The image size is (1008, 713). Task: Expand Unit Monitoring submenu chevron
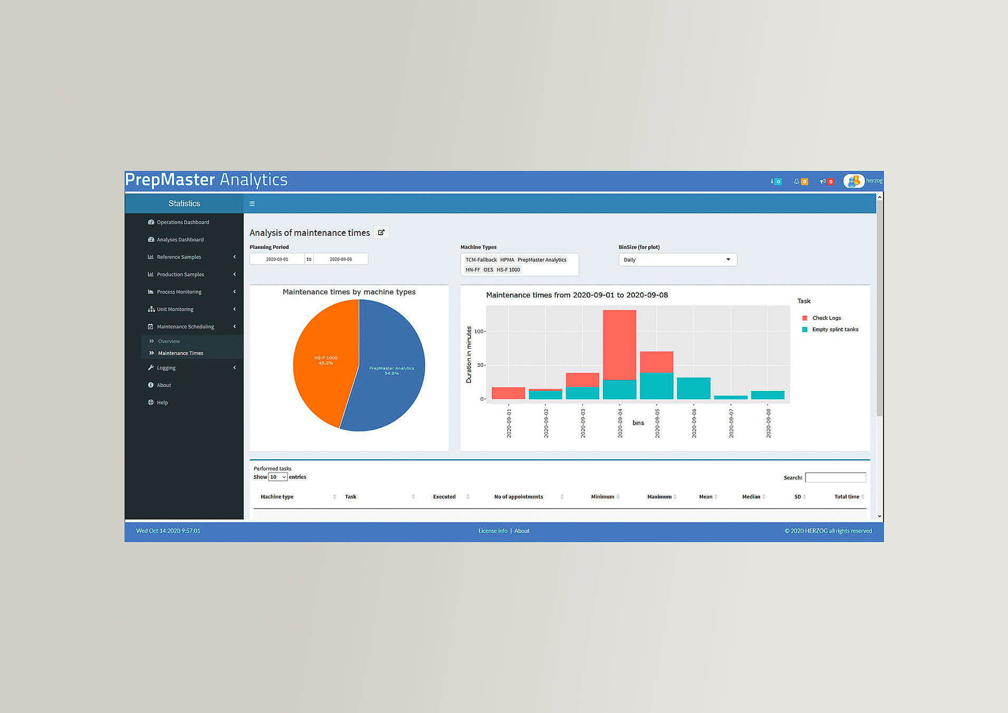(235, 309)
